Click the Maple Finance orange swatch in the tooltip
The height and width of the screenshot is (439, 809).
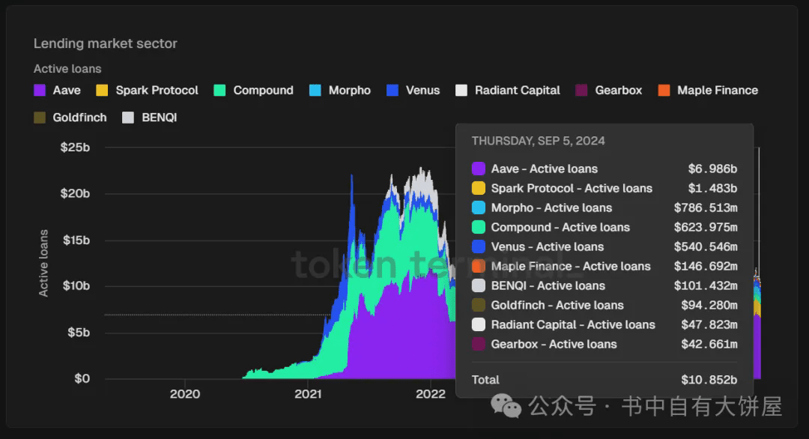pos(478,266)
